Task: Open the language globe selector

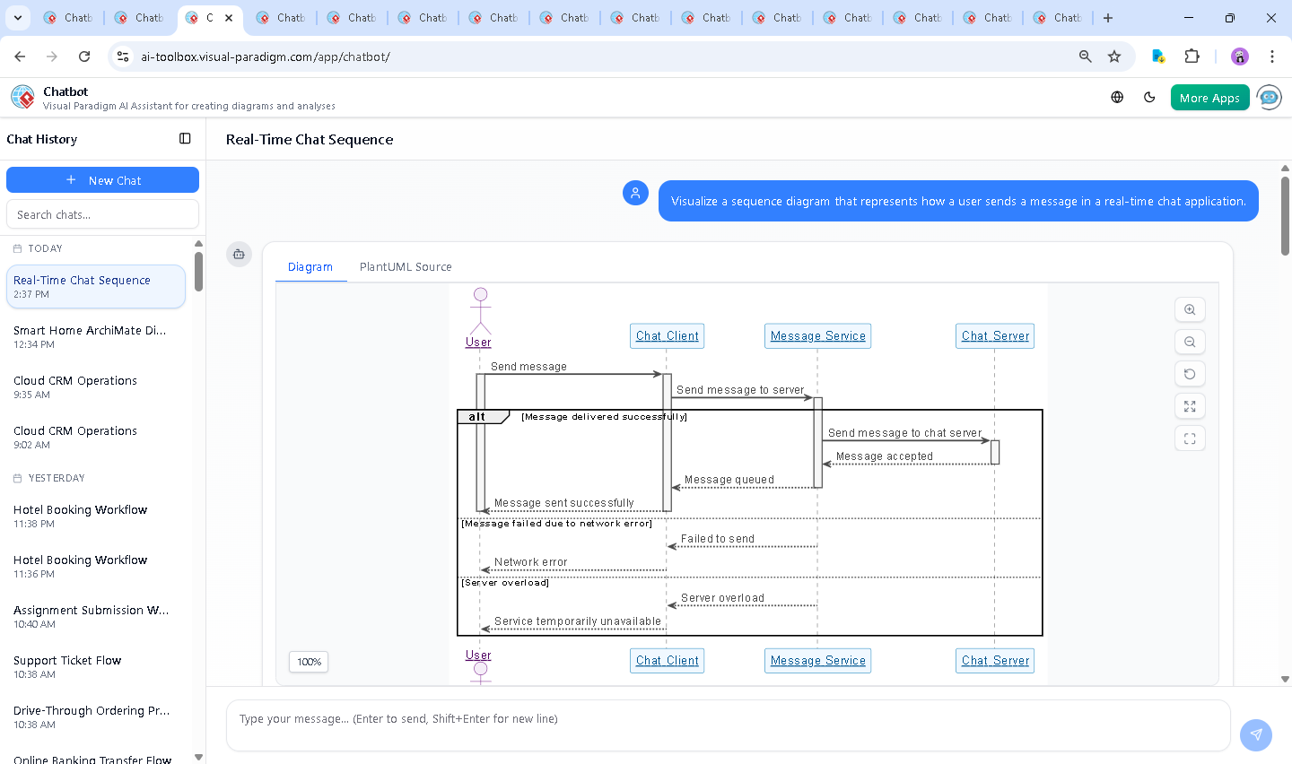Action: click(1116, 97)
